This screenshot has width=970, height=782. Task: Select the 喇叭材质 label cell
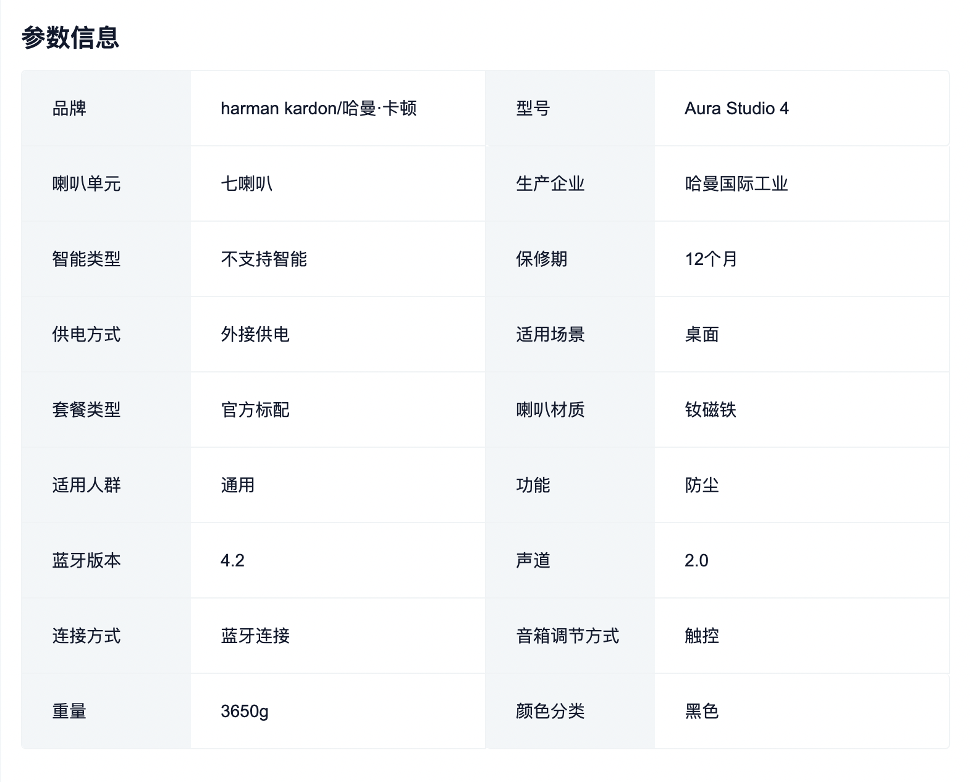click(570, 410)
